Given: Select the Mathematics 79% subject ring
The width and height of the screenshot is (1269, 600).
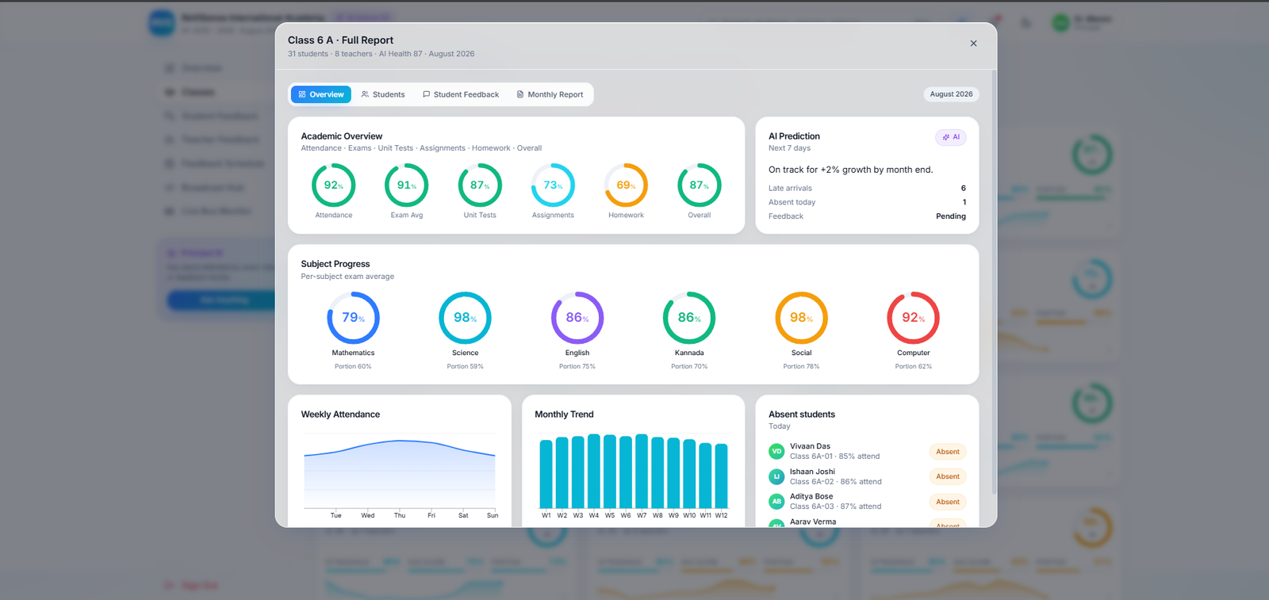Looking at the screenshot, I should click(x=353, y=318).
